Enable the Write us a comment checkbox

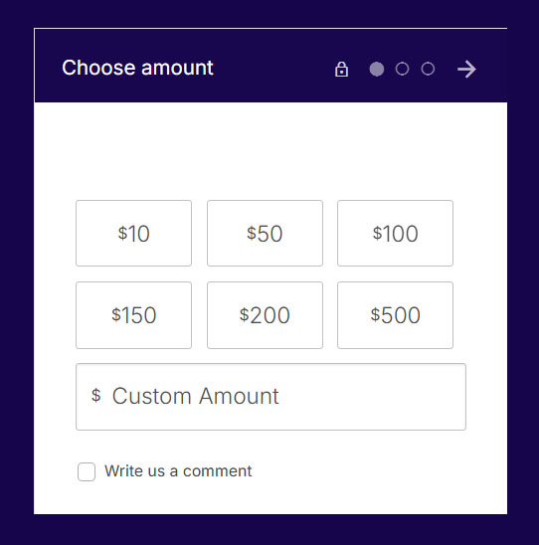(87, 471)
